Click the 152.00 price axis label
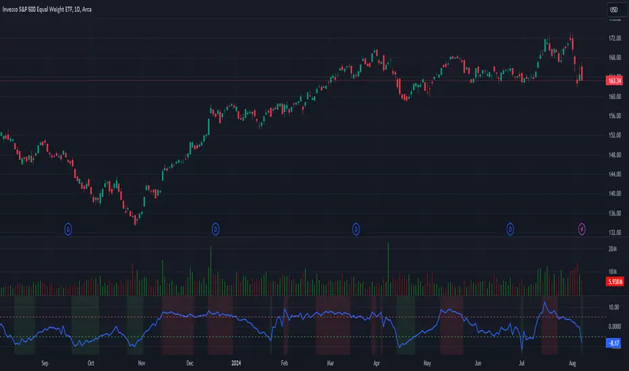 (615, 135)
